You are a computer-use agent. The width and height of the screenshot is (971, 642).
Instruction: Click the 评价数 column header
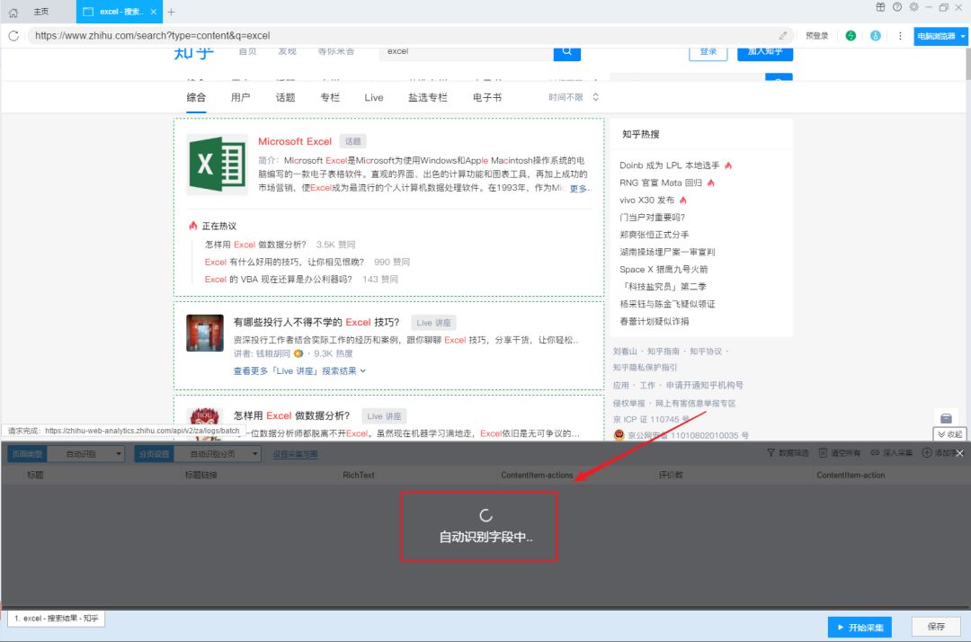[x=671, y=475]
